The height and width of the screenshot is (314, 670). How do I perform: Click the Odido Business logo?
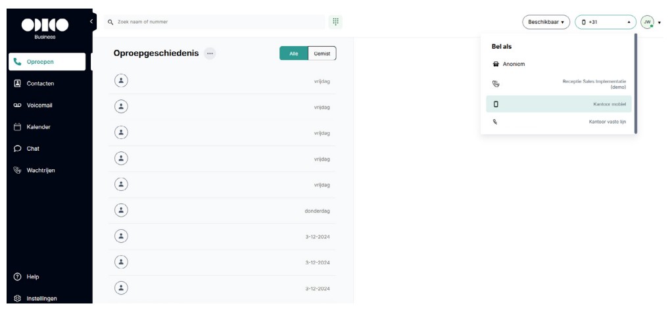click(x=45, y=28)
